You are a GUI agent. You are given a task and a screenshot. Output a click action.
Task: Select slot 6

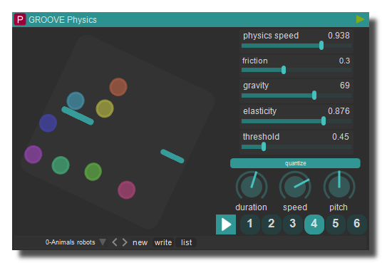[x=357, y=224]
